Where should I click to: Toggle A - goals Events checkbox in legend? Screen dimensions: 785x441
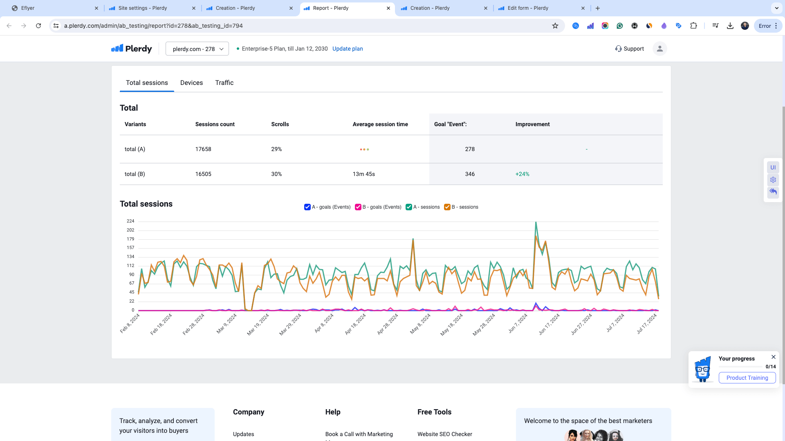(307, 207)
